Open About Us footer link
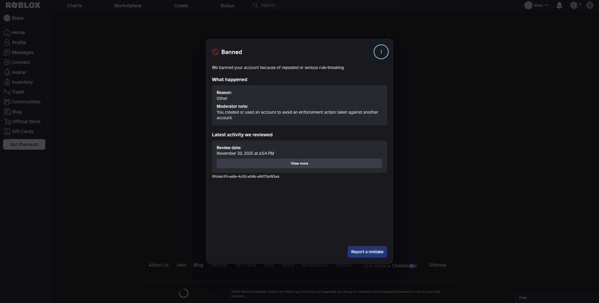Screen dimensions: 599x303 (159, 265)
